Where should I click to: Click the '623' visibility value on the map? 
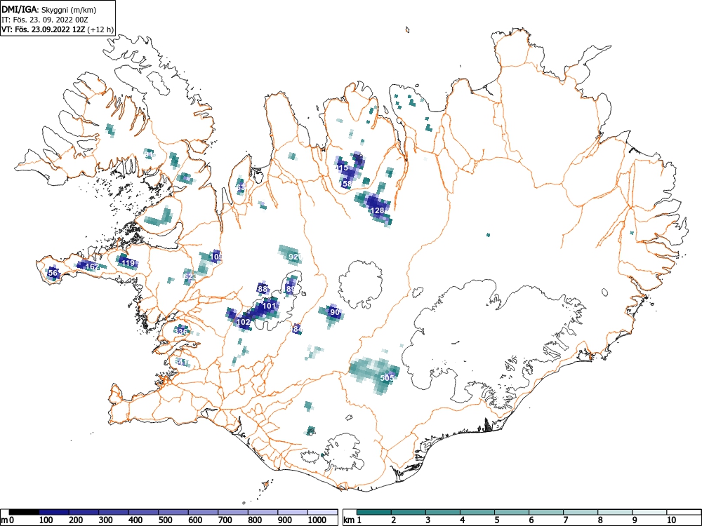190,276
